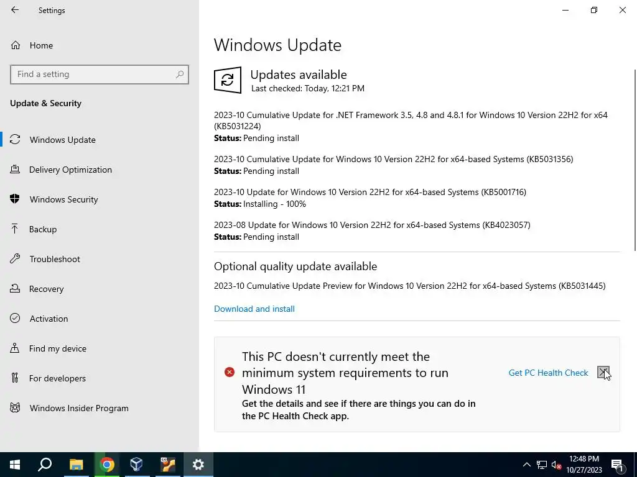Go back using the Settings back arrow
Screen dimensions: 637x477
[x=15, y=10]
